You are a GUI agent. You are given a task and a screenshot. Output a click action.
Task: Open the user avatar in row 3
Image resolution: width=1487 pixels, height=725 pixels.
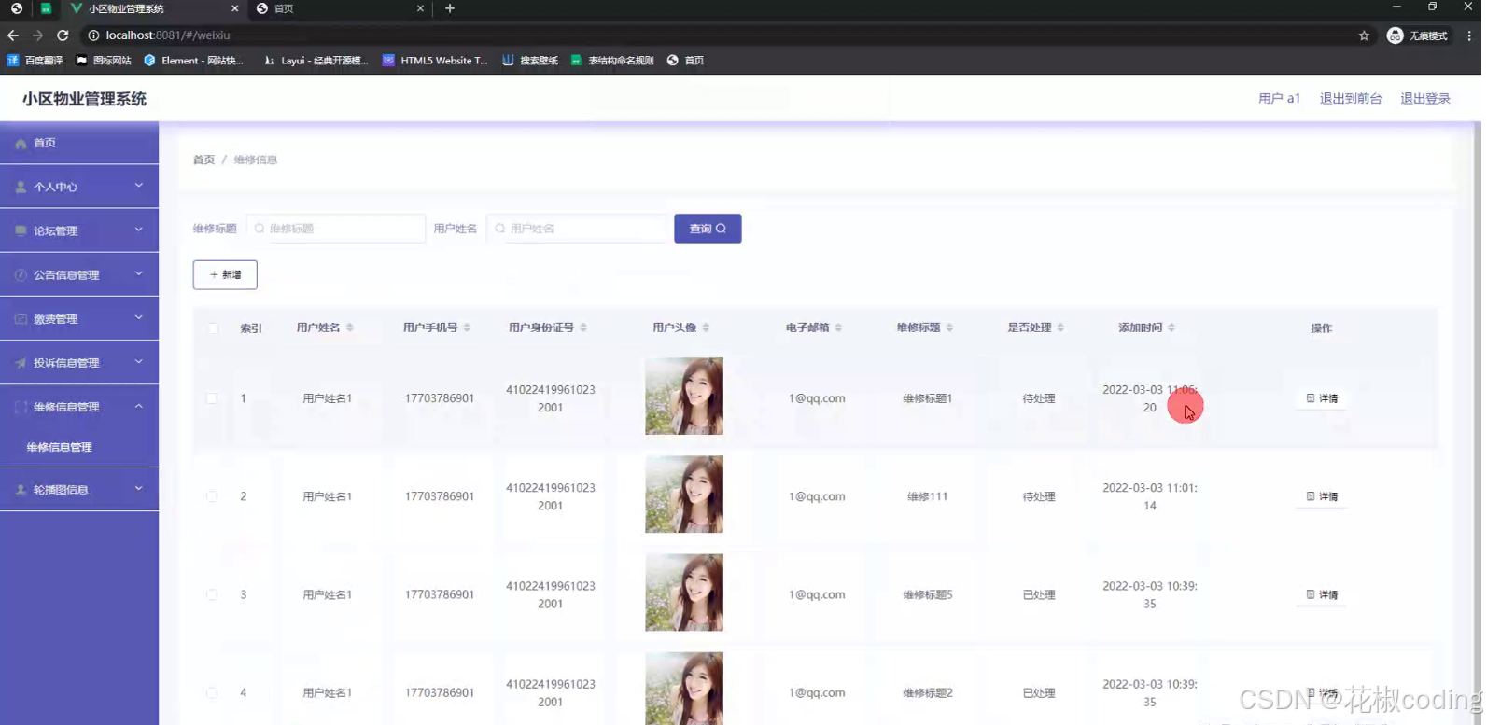684,593
